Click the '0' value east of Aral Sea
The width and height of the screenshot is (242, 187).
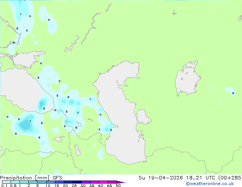tap(233, 93)
